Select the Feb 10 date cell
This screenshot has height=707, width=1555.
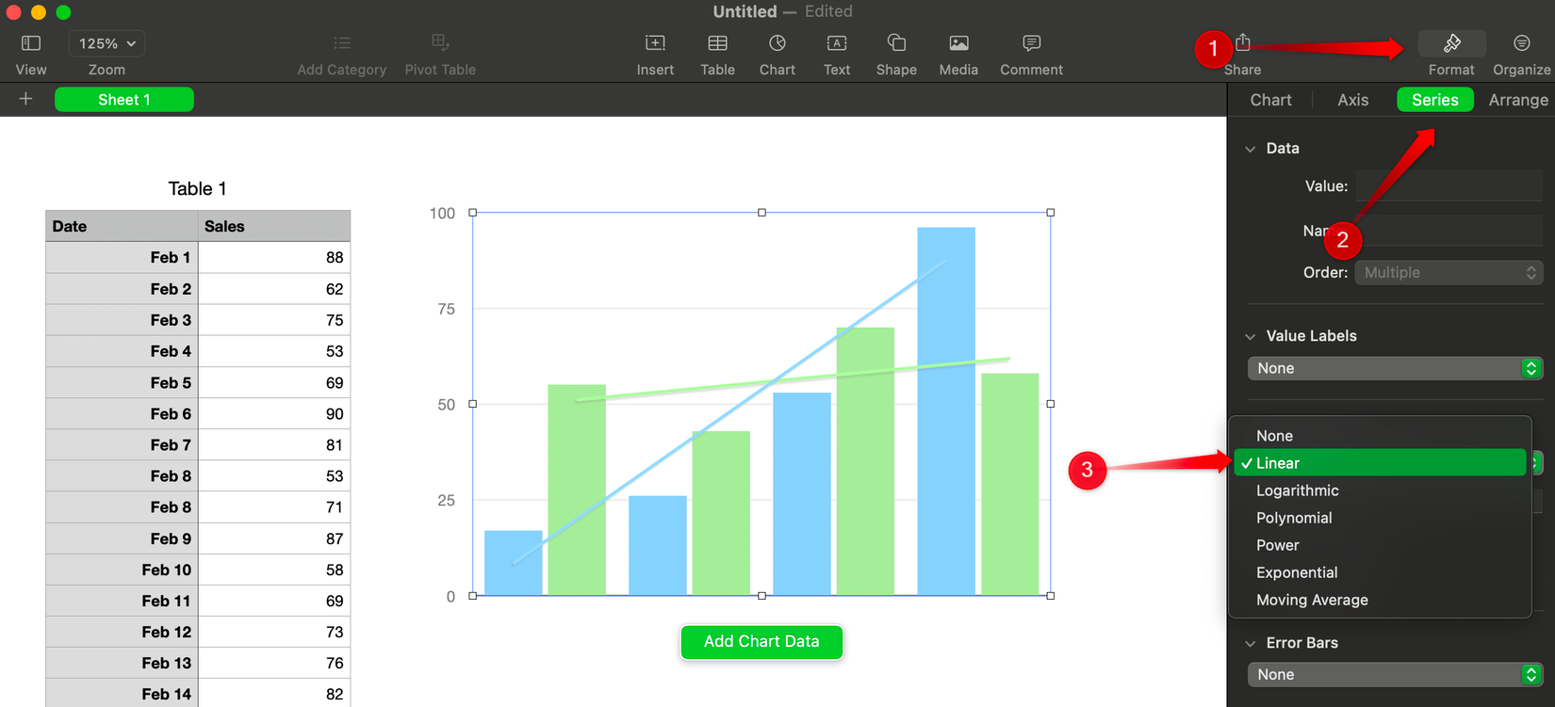click(x=122, y=570)
